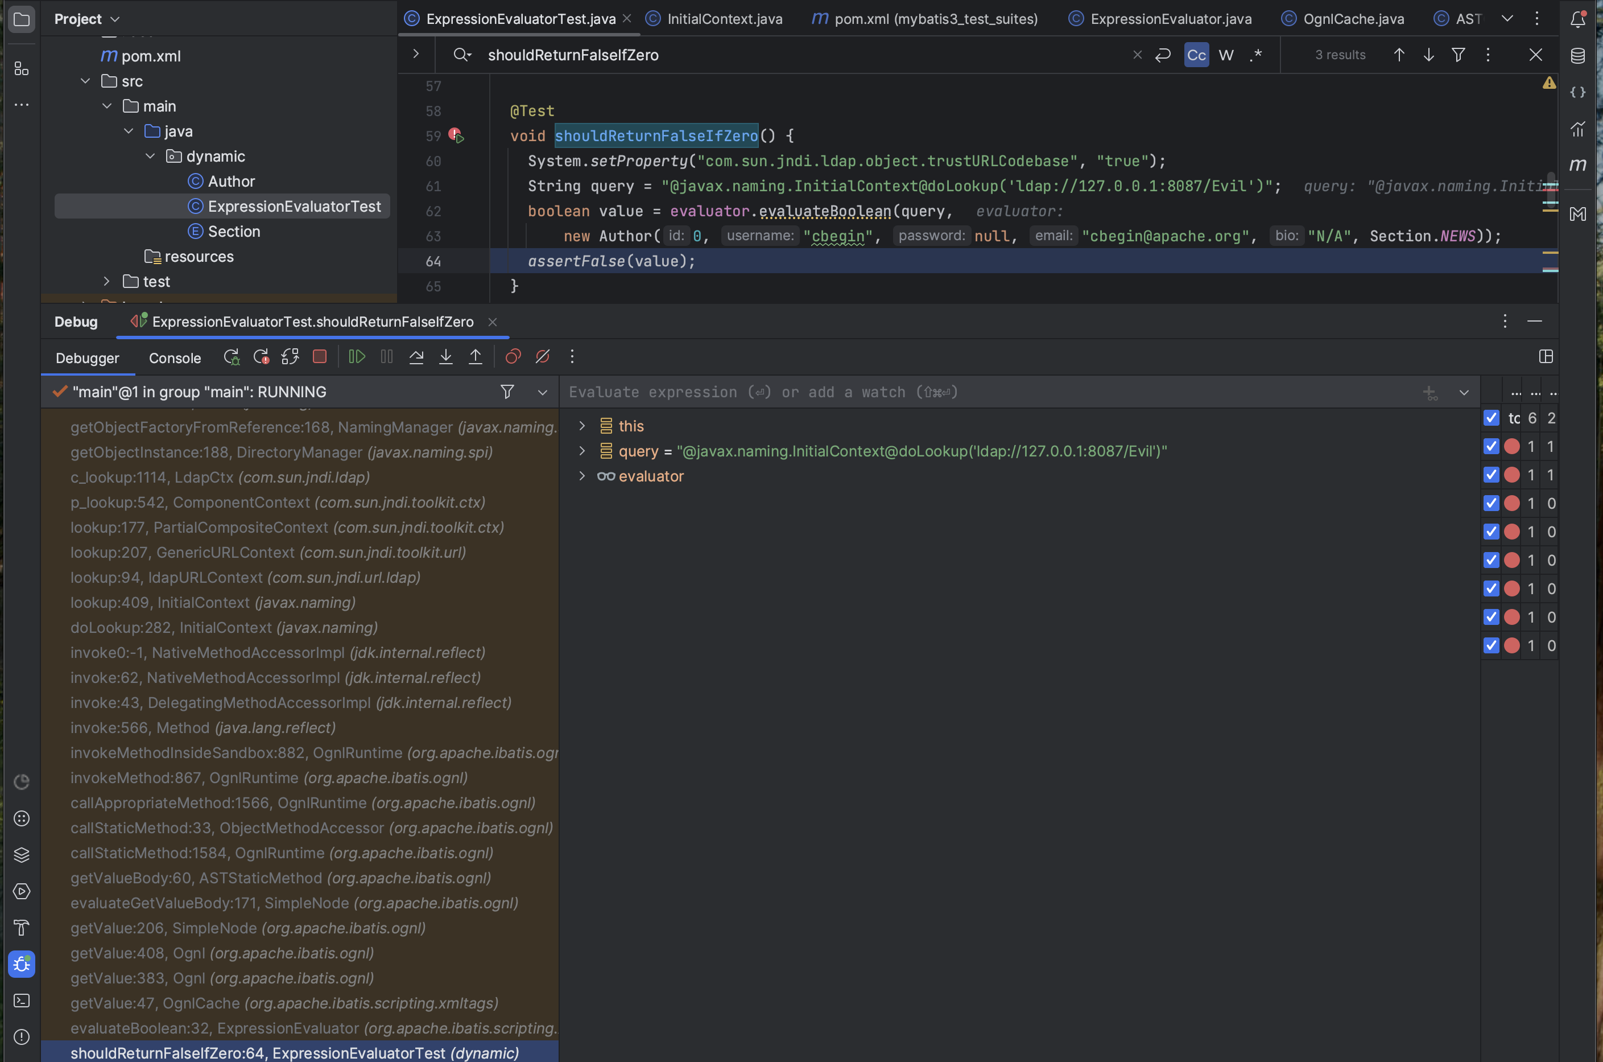The image size is (1603, 1062).
Task: Open the Notifications bell panel
Action: click(1578, 19)
